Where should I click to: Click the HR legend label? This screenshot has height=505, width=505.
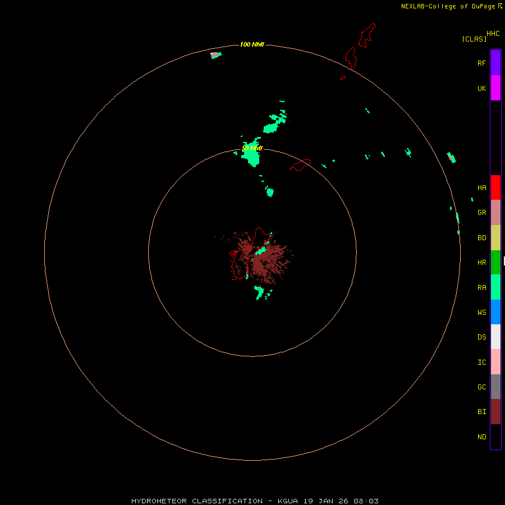pyautogui.click(x=481, y=263)
